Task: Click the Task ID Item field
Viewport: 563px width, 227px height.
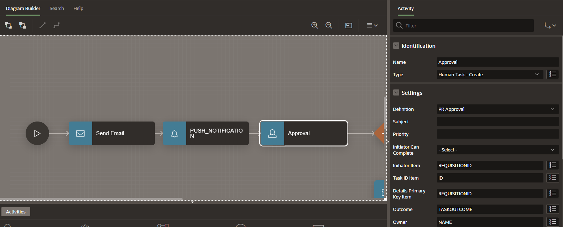Action: pos(490,178)
